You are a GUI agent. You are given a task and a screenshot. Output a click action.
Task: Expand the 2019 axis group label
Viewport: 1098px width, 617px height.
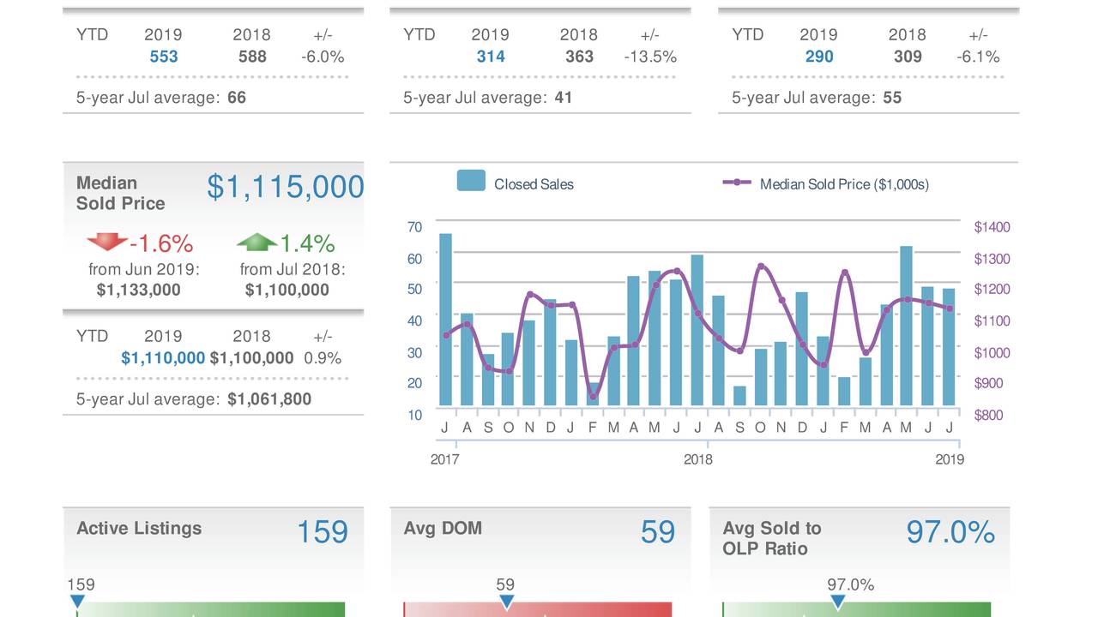(x=950, y=459)
